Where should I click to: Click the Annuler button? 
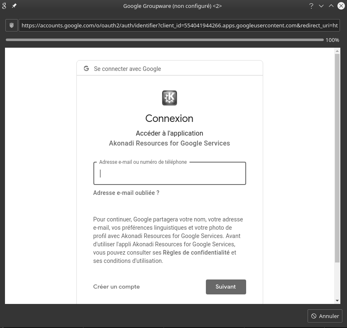[325, 316]
